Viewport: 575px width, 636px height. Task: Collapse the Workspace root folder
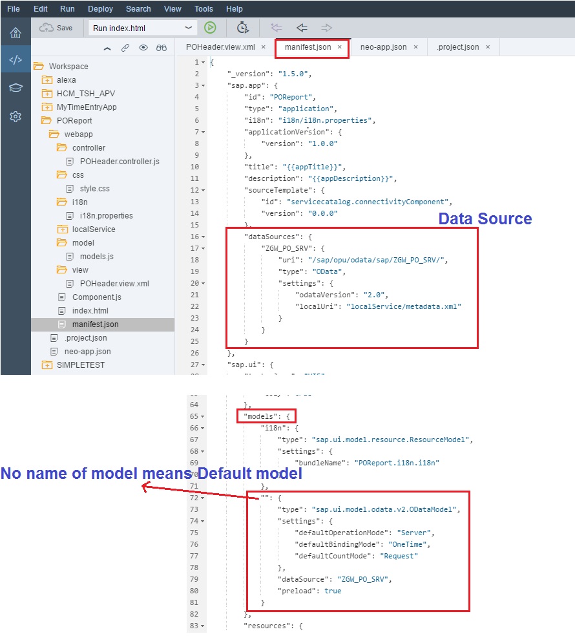(39, 66)
